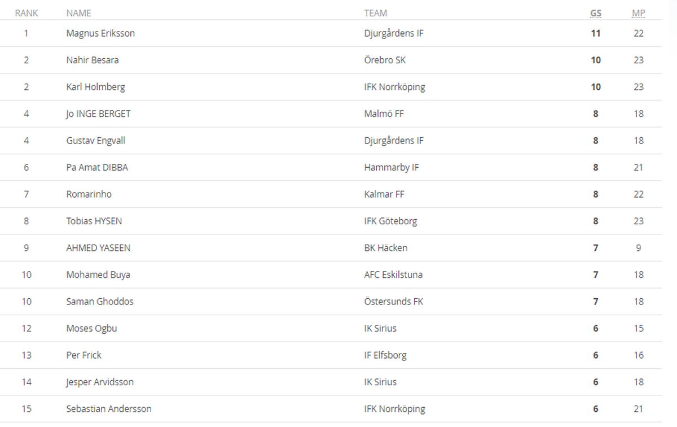Click Romarinho player name
677x427 pixels.
click(89, 194)
